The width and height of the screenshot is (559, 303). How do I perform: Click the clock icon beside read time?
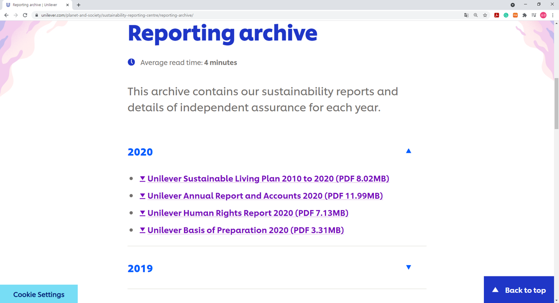point(131,62)
